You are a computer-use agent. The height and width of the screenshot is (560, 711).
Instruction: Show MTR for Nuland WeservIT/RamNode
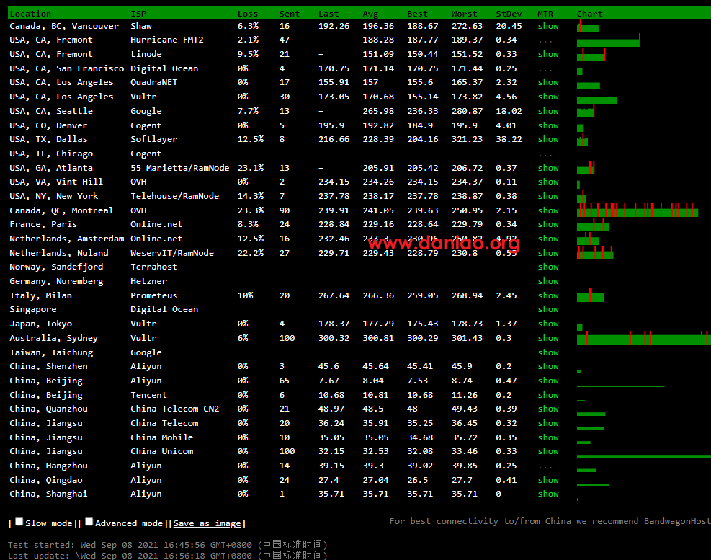548,253
